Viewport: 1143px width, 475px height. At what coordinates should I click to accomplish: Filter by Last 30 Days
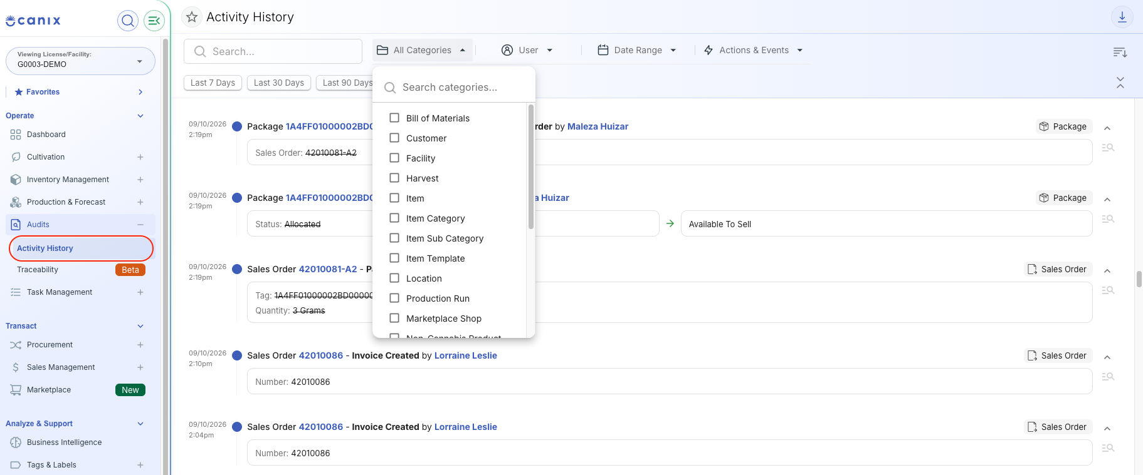coord(279,83)
